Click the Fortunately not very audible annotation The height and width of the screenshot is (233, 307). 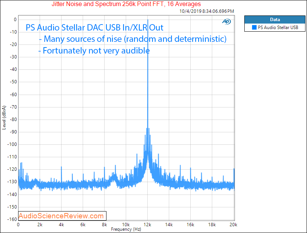pyautogui.click(x=94, y=51)
